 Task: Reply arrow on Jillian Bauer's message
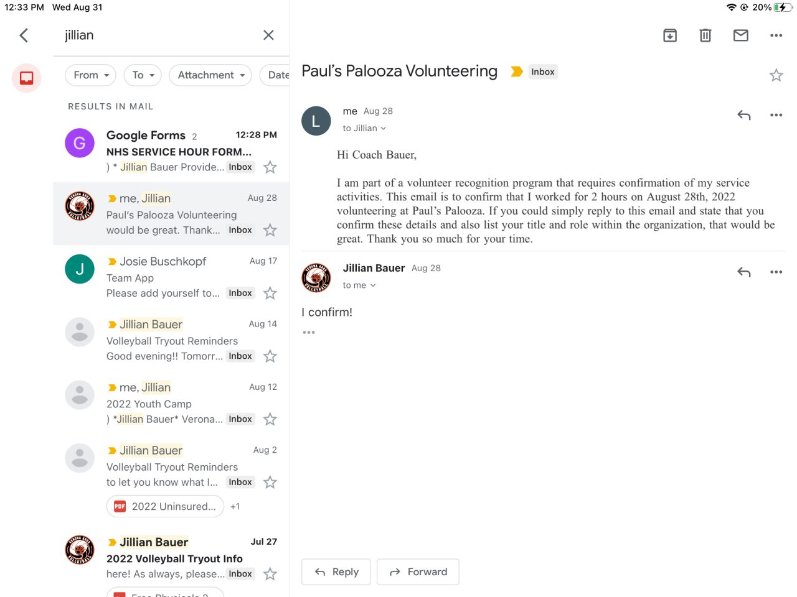[x=743, y=272]
